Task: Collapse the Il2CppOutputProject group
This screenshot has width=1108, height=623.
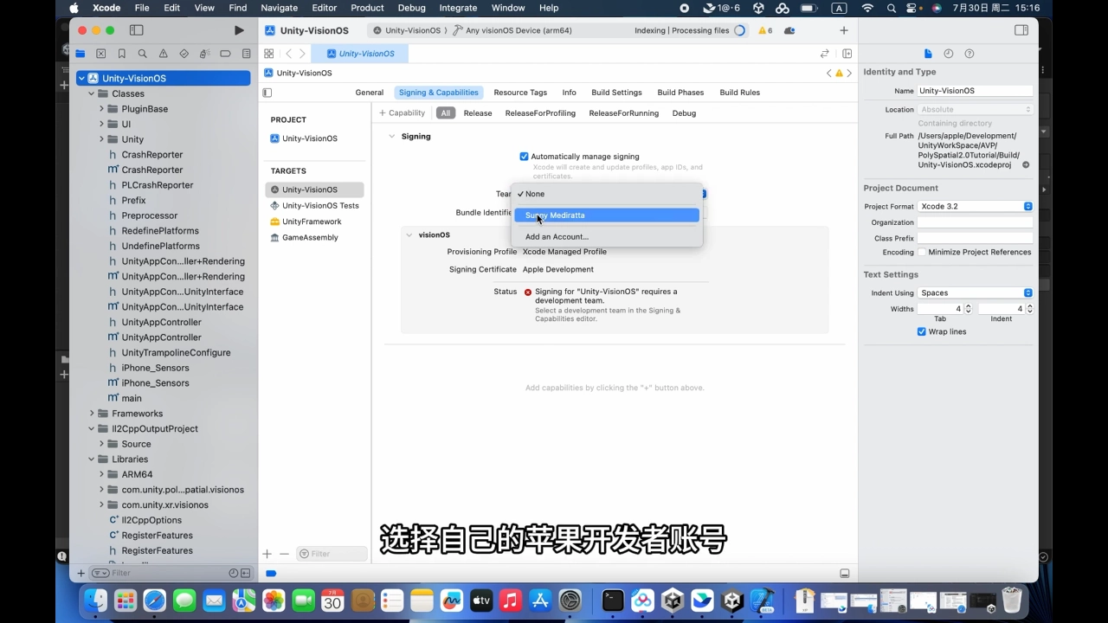Action: [91, 429]
